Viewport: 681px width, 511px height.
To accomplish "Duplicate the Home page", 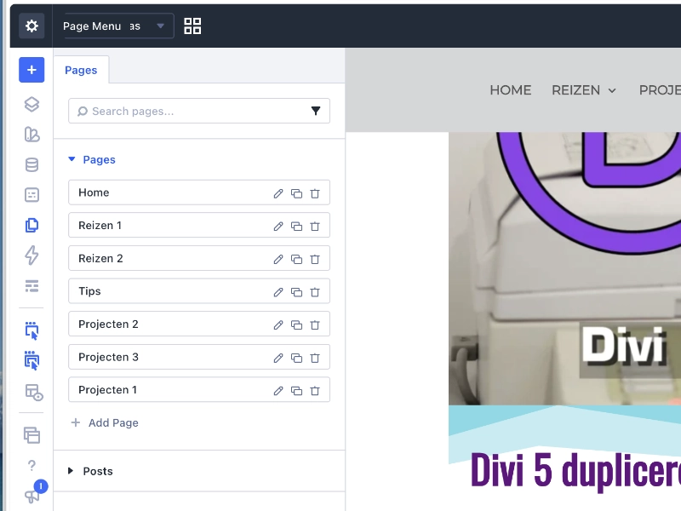I will click(296, 193).
